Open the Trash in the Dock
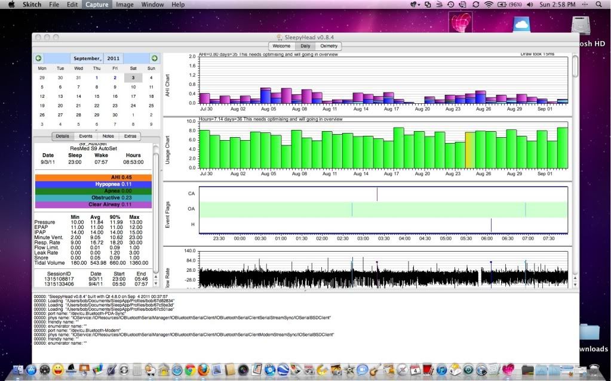 [594, 370]
